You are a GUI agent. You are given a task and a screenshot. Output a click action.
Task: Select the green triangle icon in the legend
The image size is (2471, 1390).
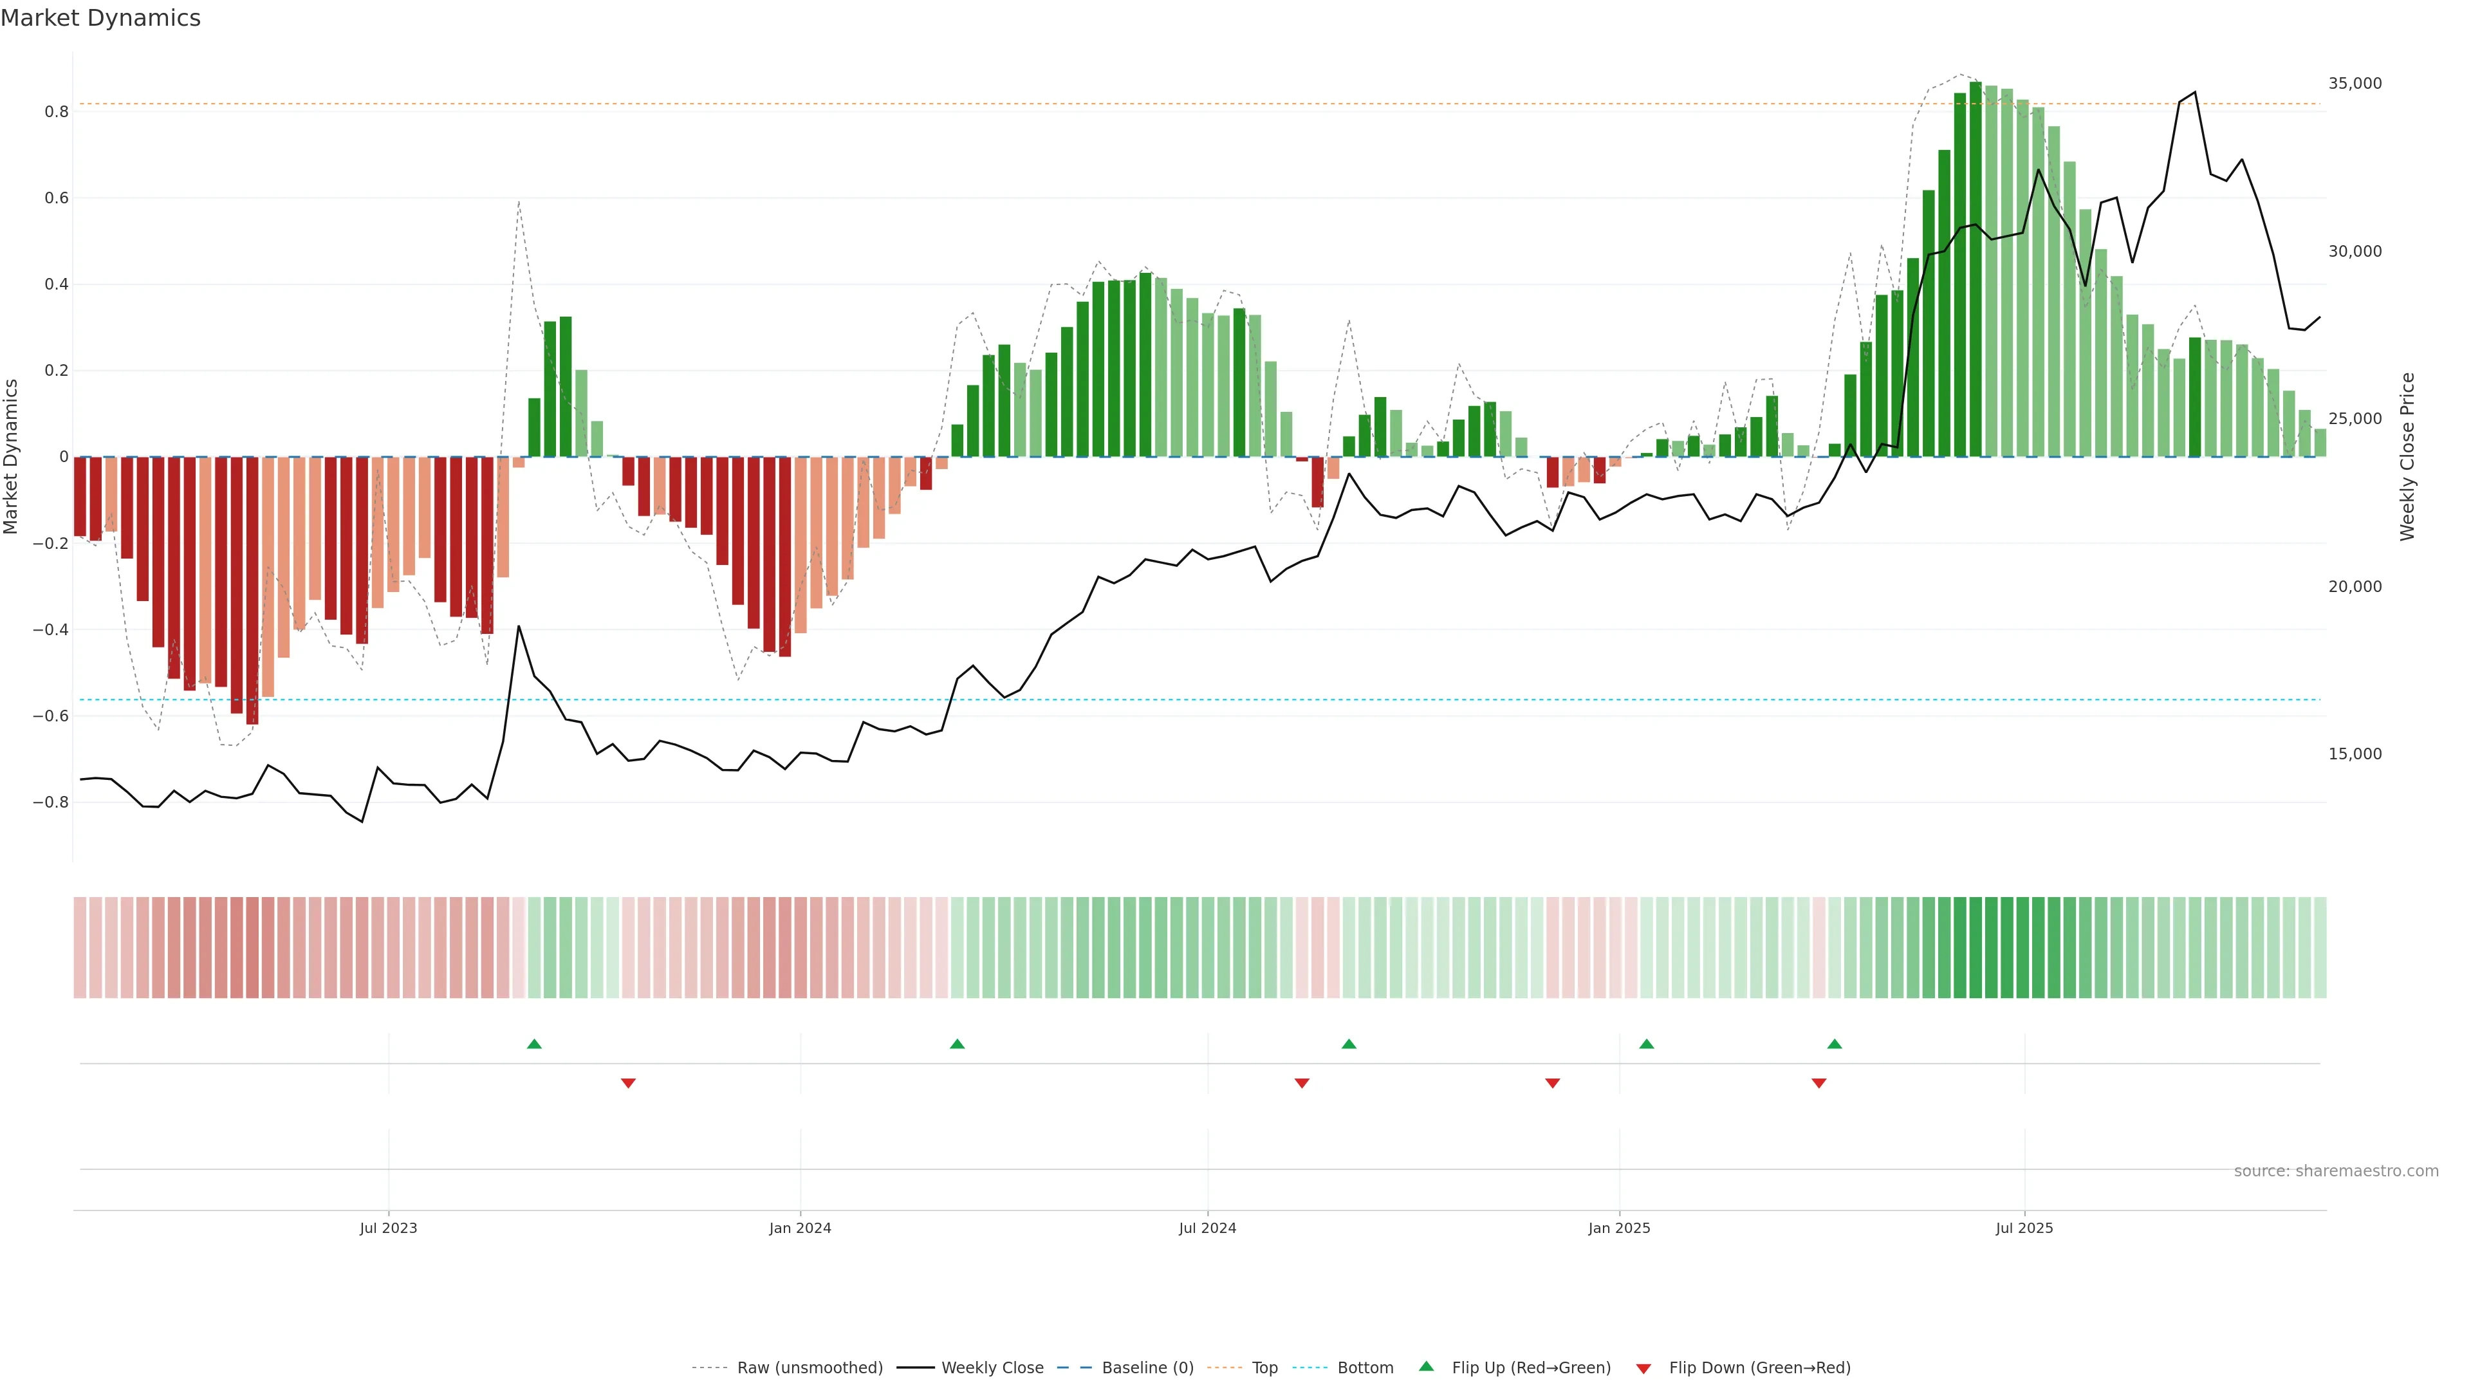click(x=1427, y=1366)
